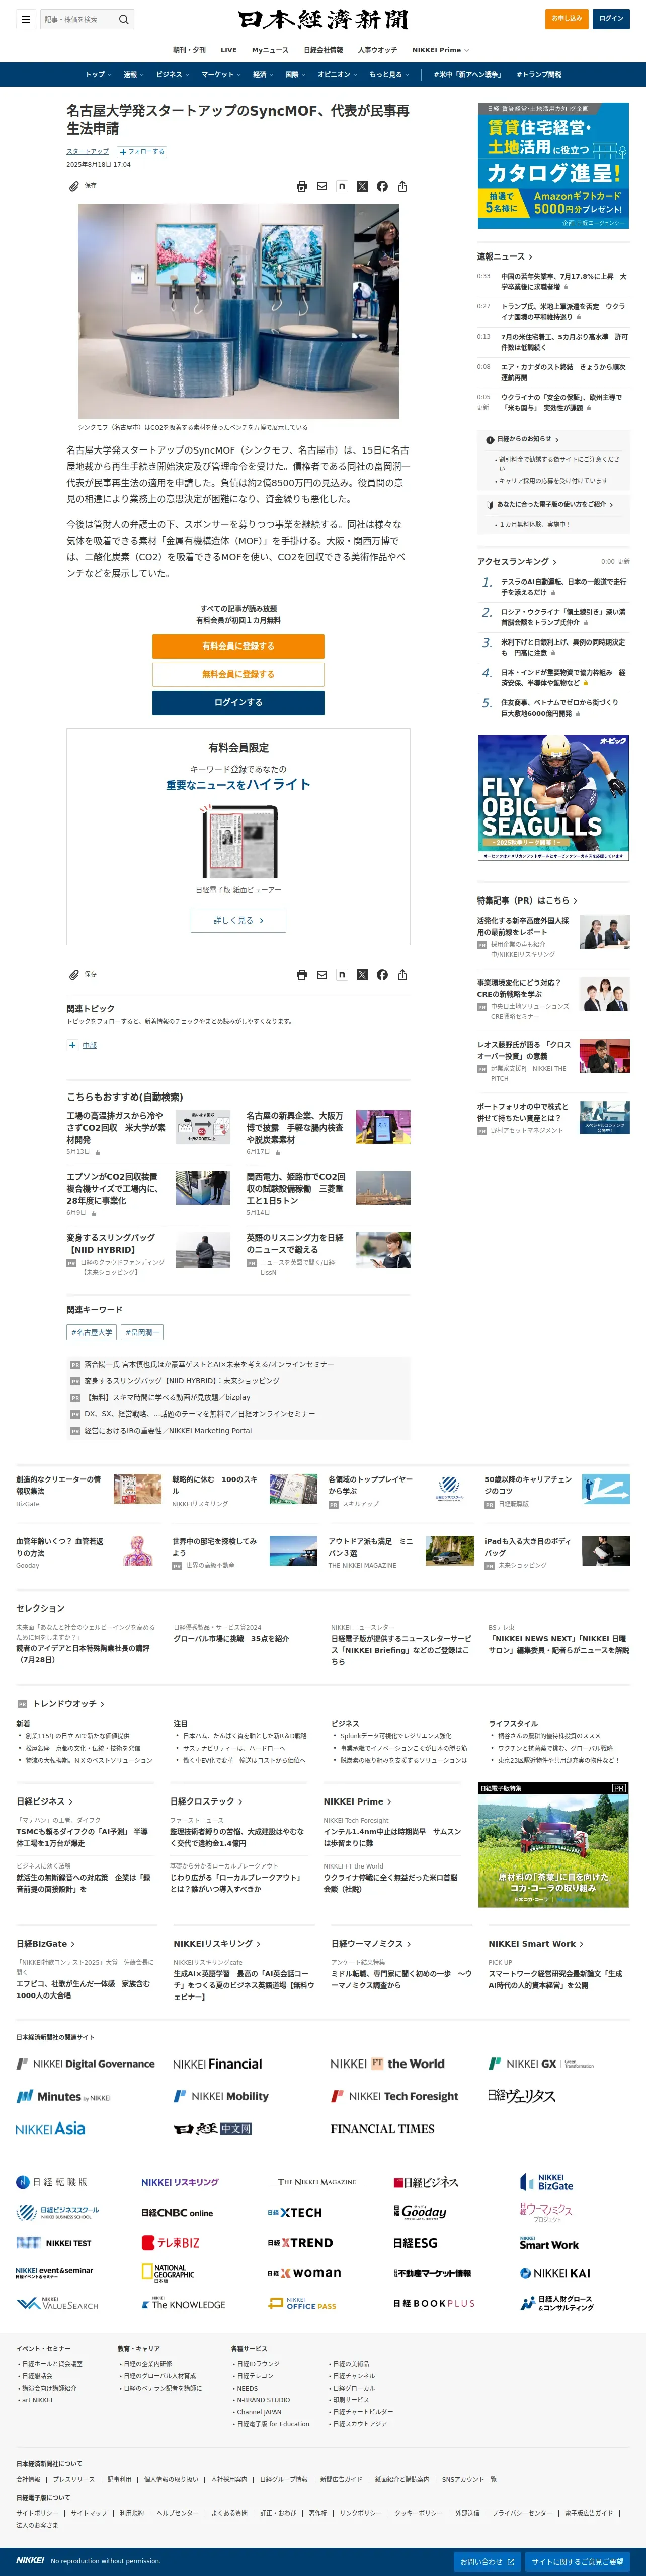Image resolution: width=646 pixels, height=2576 pixels.
Task: Open FINANCIAL TIMES logo link
Action: [x=382, y=2129]
